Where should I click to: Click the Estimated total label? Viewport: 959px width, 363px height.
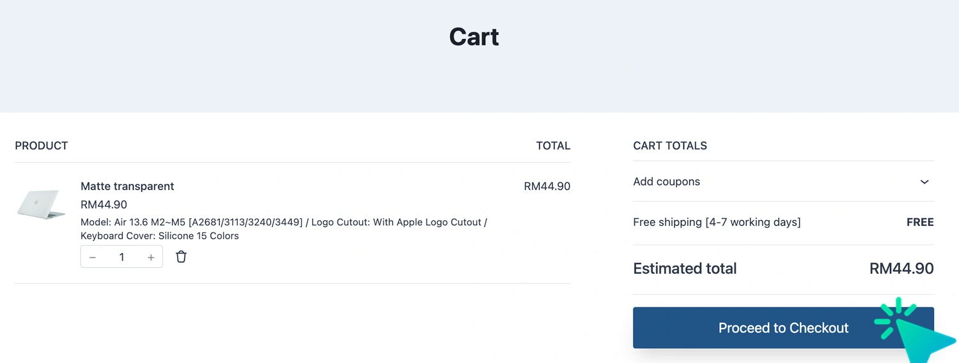coord(685,269)
